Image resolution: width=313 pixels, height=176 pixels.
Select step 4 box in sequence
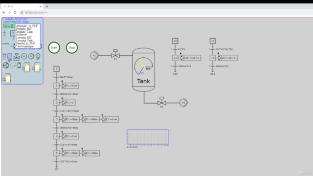coord(57,136)
